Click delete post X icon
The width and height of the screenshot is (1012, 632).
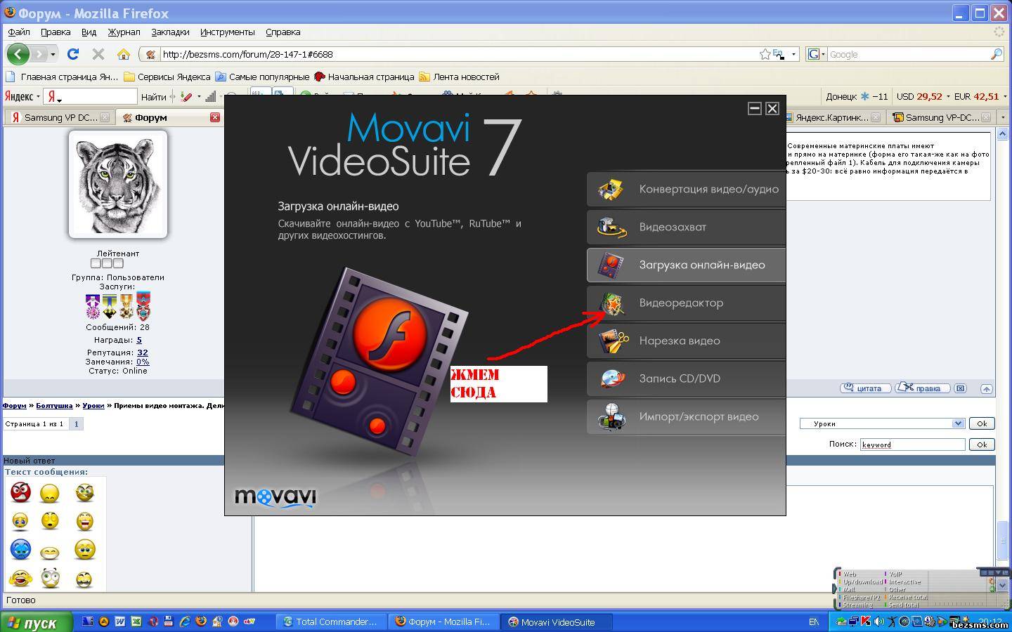click(x=961, y=388)
